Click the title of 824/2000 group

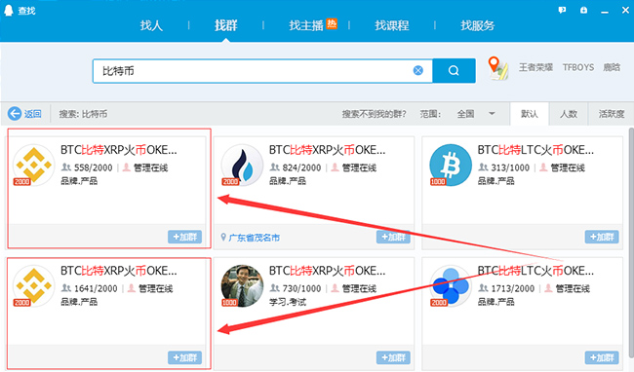pyautogui.click(x=328, y=150)
